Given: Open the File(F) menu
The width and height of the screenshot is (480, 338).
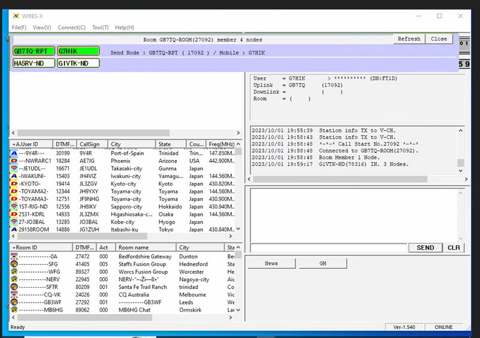Looking at the screenshot, I should (x=19, y=28).
